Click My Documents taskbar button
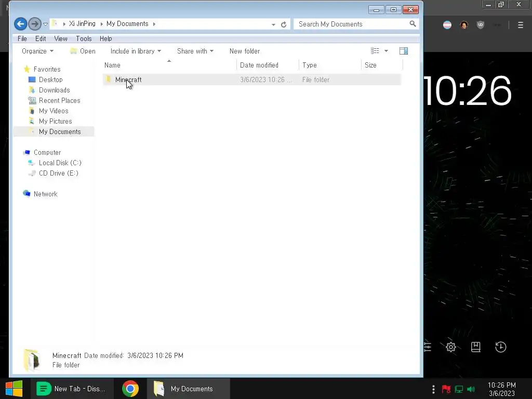 (x=189, y=389)
